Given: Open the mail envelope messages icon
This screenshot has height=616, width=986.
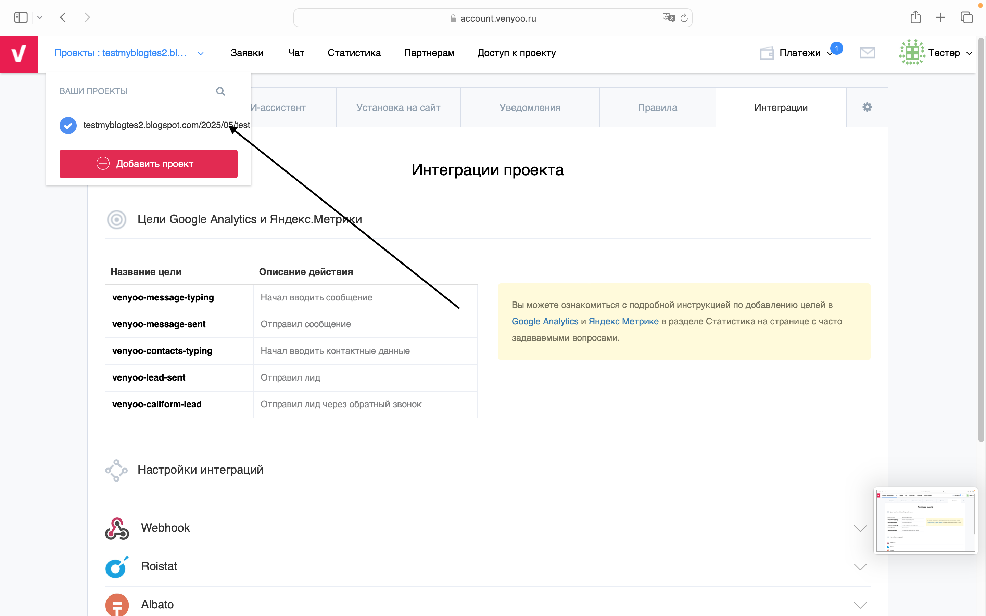Looking at the screenshot, I should [868, 53].
